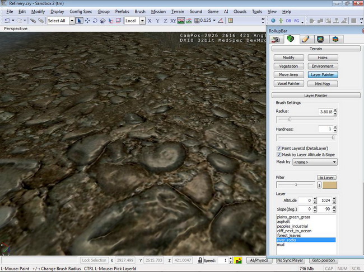The width and height of the screenshot is (364, 272).
Task: Click the Environment button
Action: pyautogui.click(x=323, y=66)
